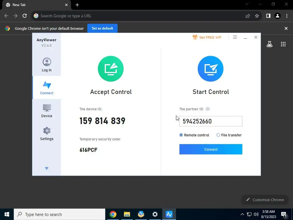This screenshot has height=220, width=293.
Task: Open File Explorer from the taskbar
Action: 127,214
